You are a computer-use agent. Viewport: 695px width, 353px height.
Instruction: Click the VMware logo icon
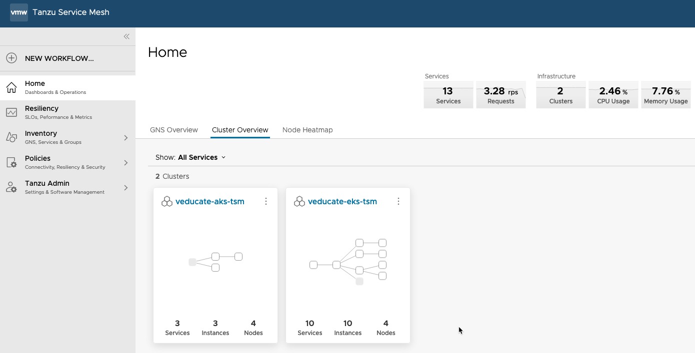19,12
